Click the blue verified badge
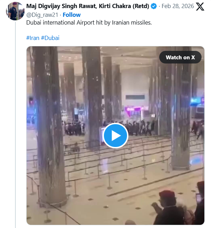Viewport: 211px width, 228px height. [154, 6]
